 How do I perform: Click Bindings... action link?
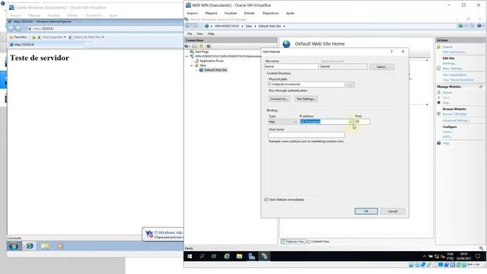click(450, 63)
